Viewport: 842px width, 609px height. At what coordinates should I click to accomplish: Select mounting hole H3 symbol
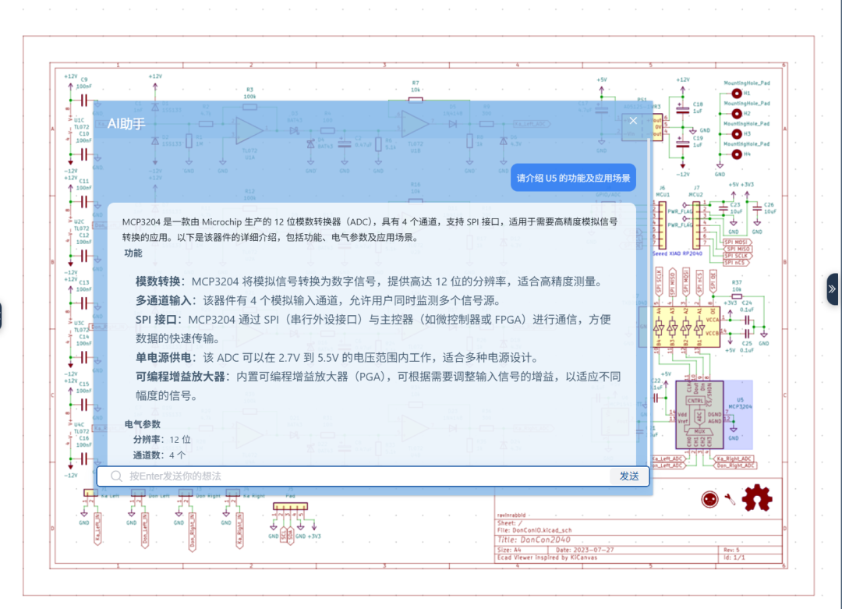click(x=737, y=133)
